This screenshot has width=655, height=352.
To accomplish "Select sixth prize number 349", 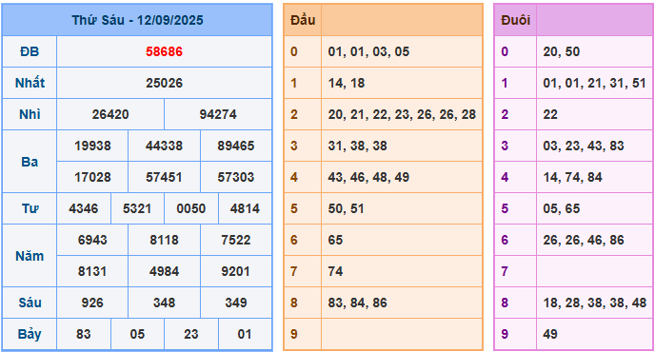I will click(236, 303).
